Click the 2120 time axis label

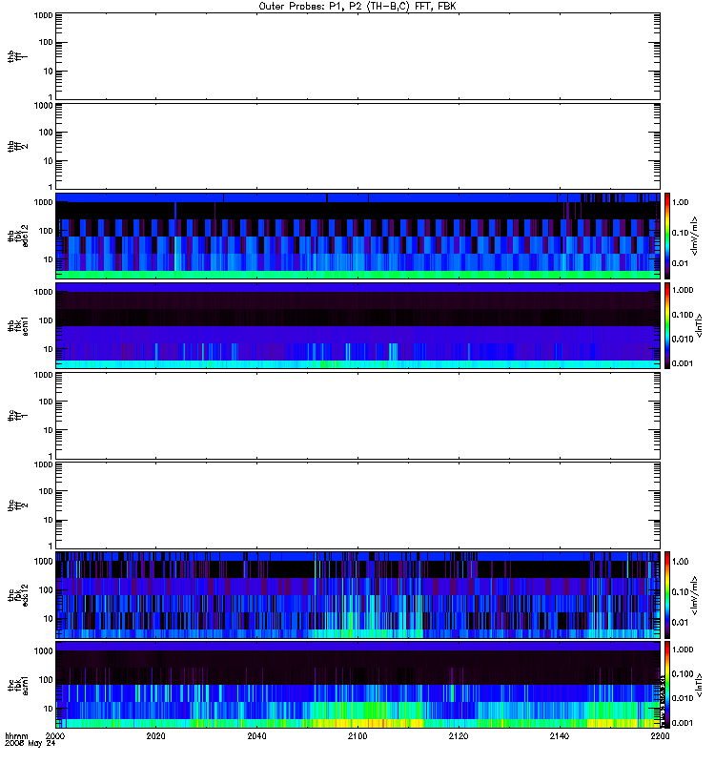click(x=459, y=735)
